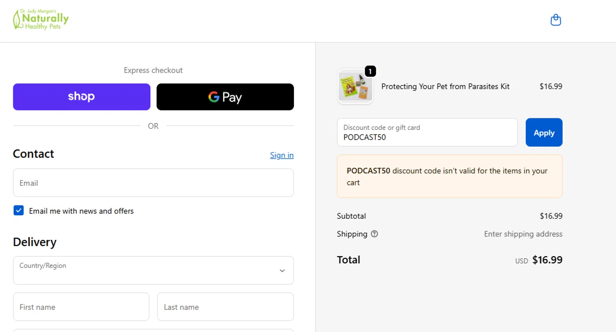Click the Protecting Your Pet from Parasites Kit title
616x332 pixels.
coord(446,86)
